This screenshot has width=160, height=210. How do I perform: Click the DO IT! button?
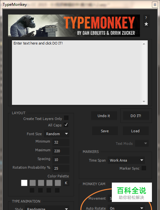[136, 116]
